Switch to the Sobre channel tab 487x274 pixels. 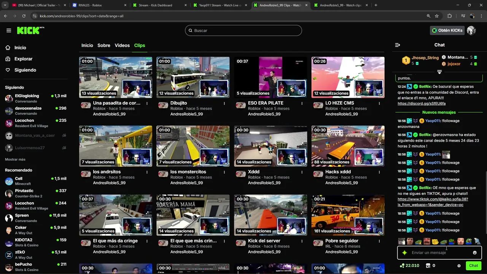click(104, 45)
